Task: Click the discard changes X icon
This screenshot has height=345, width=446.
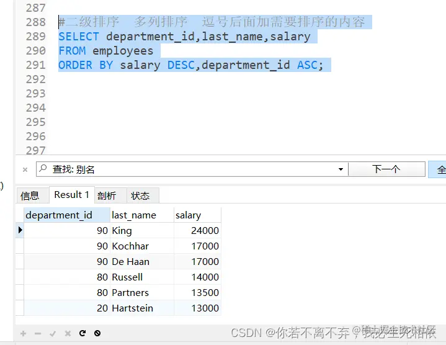Action: (68, 333)
